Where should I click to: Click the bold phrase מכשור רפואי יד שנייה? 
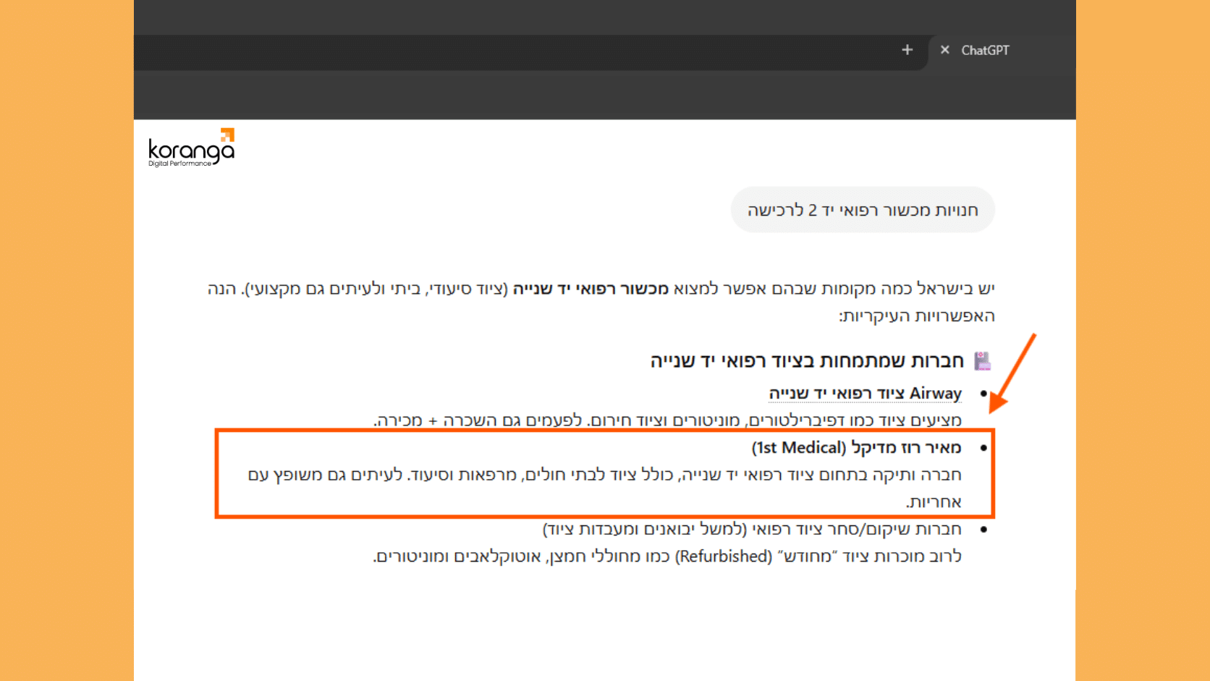(591, 289)
